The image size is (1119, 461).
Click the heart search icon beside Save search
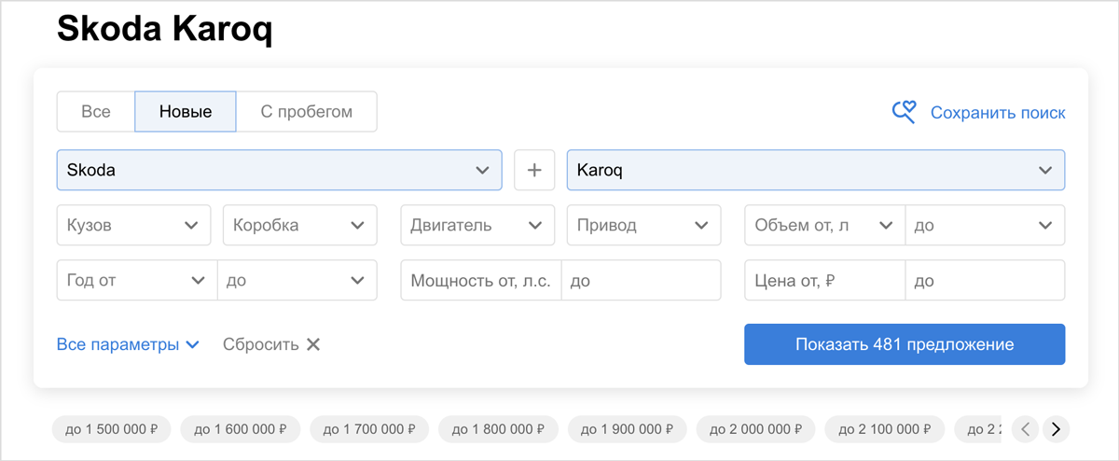click(x=905, y=113)
